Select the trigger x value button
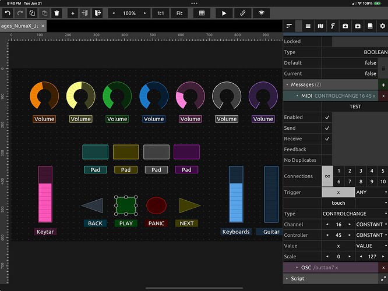This screenshot has width=388, height=291. [x=338, y=192]
